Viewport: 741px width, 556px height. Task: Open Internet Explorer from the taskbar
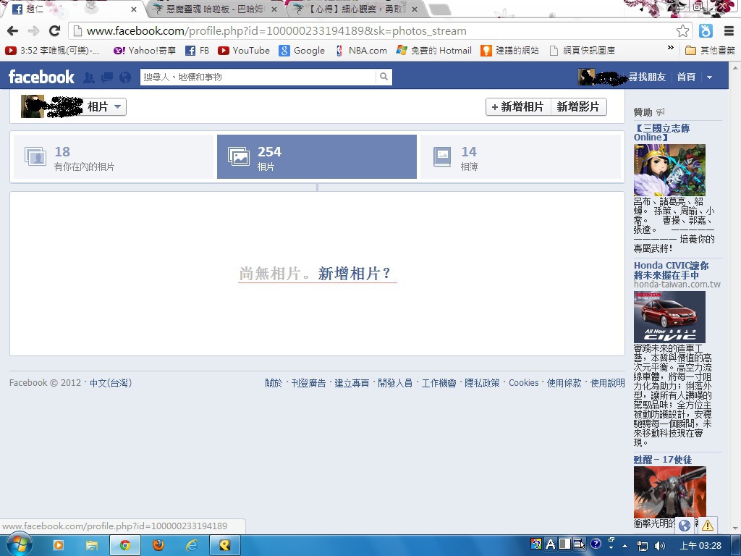pos(191,546)
